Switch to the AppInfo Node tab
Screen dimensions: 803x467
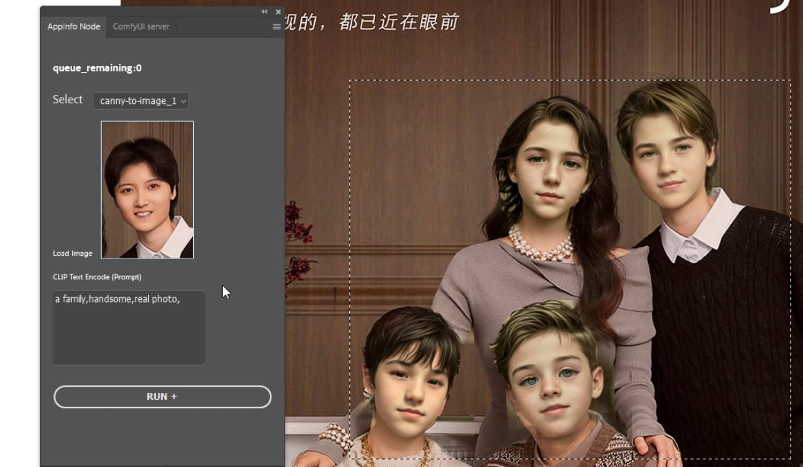tap(74, 26)
